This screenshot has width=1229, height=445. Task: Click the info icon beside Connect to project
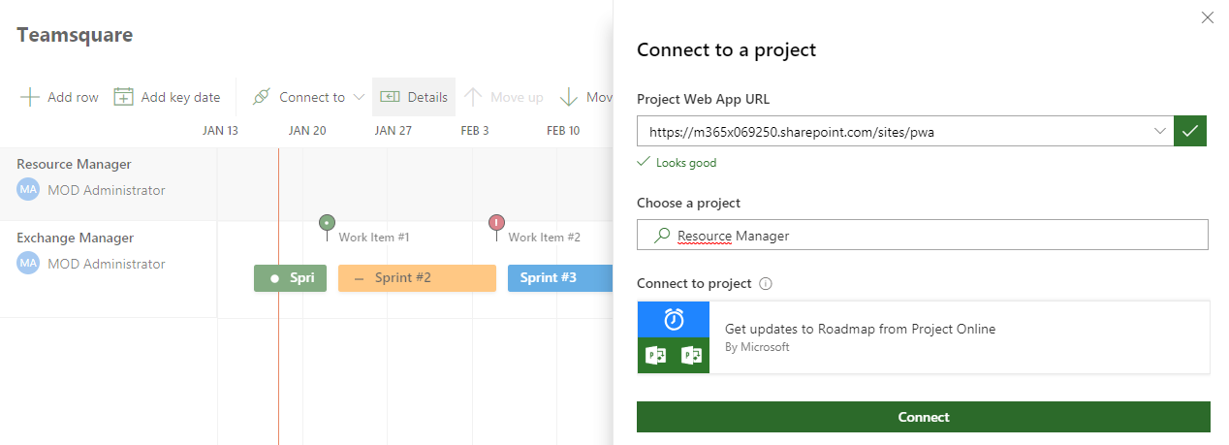(x=766, y=284)
